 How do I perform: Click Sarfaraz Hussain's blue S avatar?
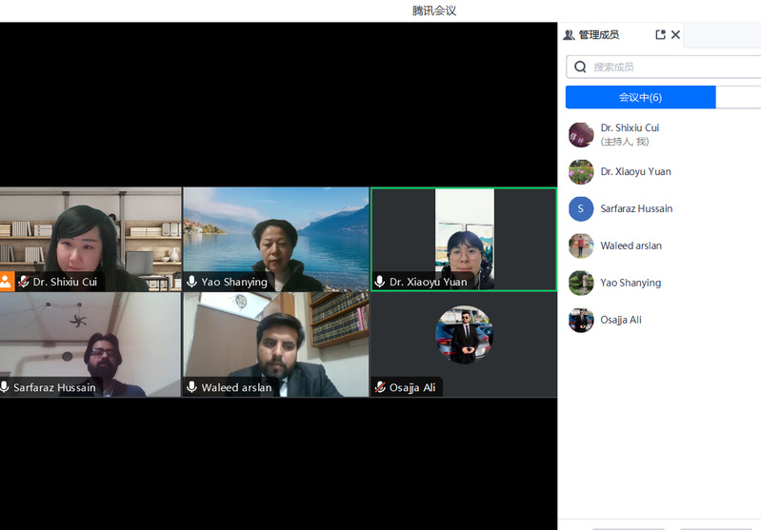coord(581,208)
